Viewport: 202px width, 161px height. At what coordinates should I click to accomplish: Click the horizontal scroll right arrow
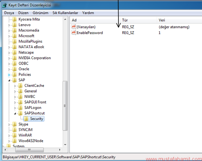[x=60, y=150]
